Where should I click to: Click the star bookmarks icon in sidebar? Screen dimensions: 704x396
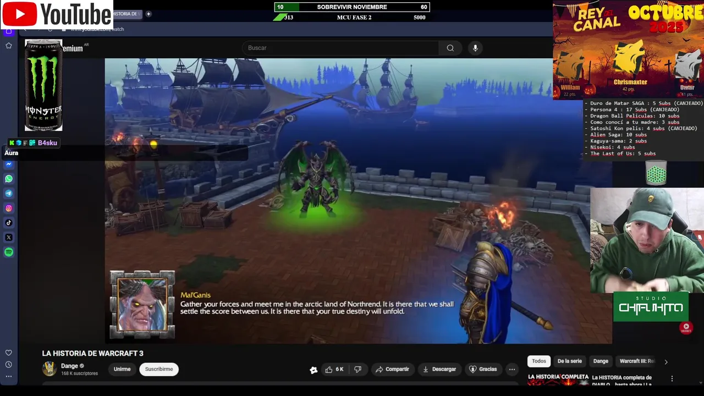coord(9,46)
